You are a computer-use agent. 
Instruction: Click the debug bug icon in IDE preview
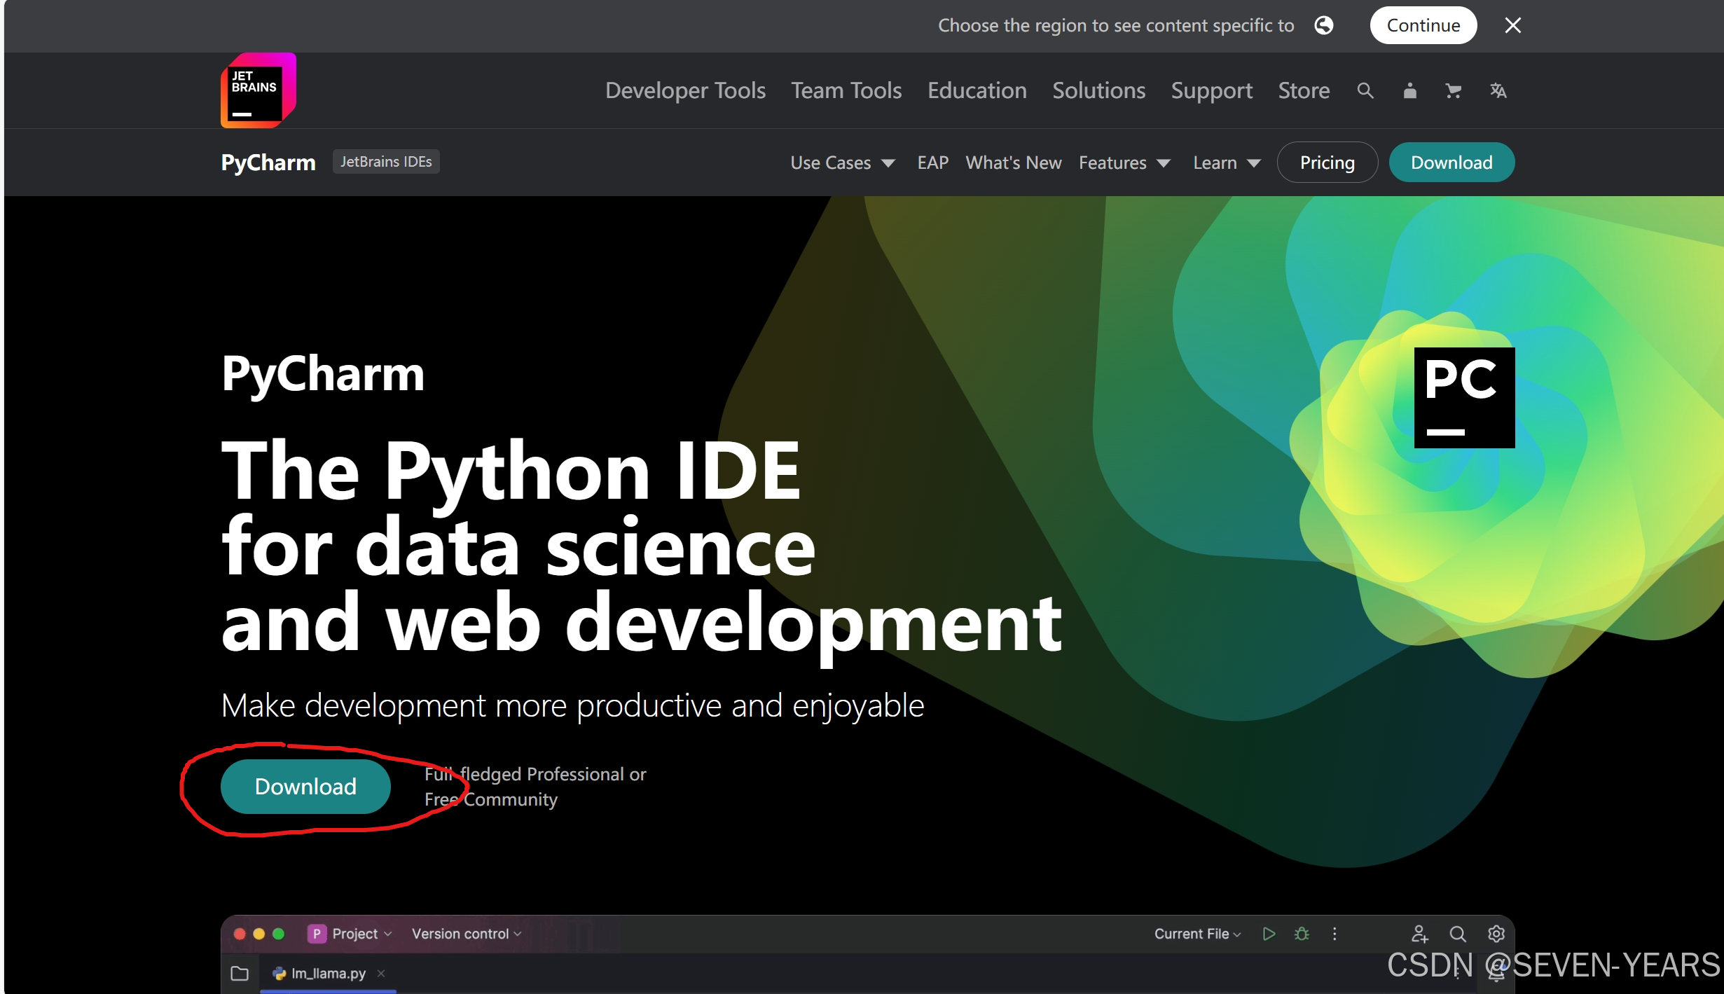pos(1302,933)
